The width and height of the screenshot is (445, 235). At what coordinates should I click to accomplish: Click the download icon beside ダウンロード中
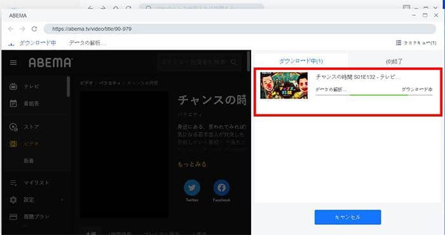pos(11,44)
